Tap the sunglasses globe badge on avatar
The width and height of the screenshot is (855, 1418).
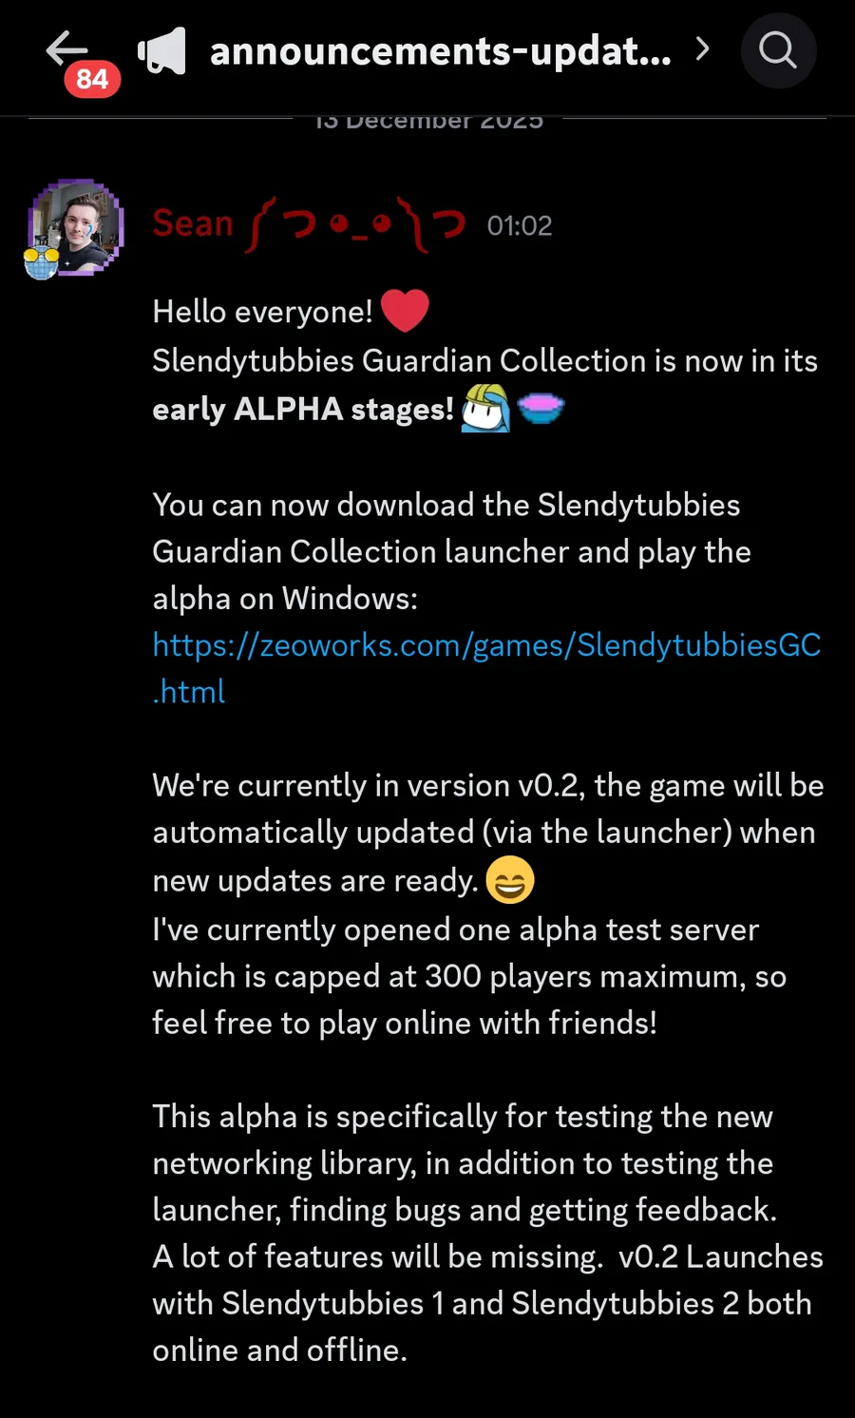[x=42, y=261]
